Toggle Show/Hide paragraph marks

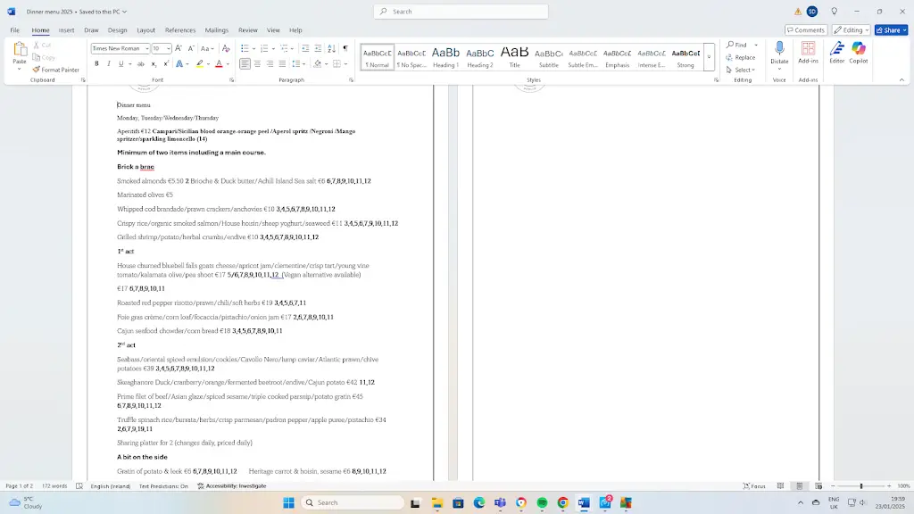click(x=345, y=48)
